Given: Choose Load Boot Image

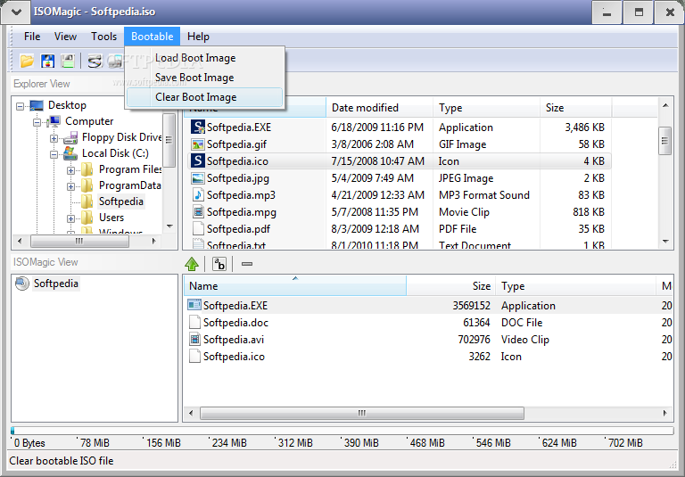Looking at the screenshot, I should click(x=205, y=58).
